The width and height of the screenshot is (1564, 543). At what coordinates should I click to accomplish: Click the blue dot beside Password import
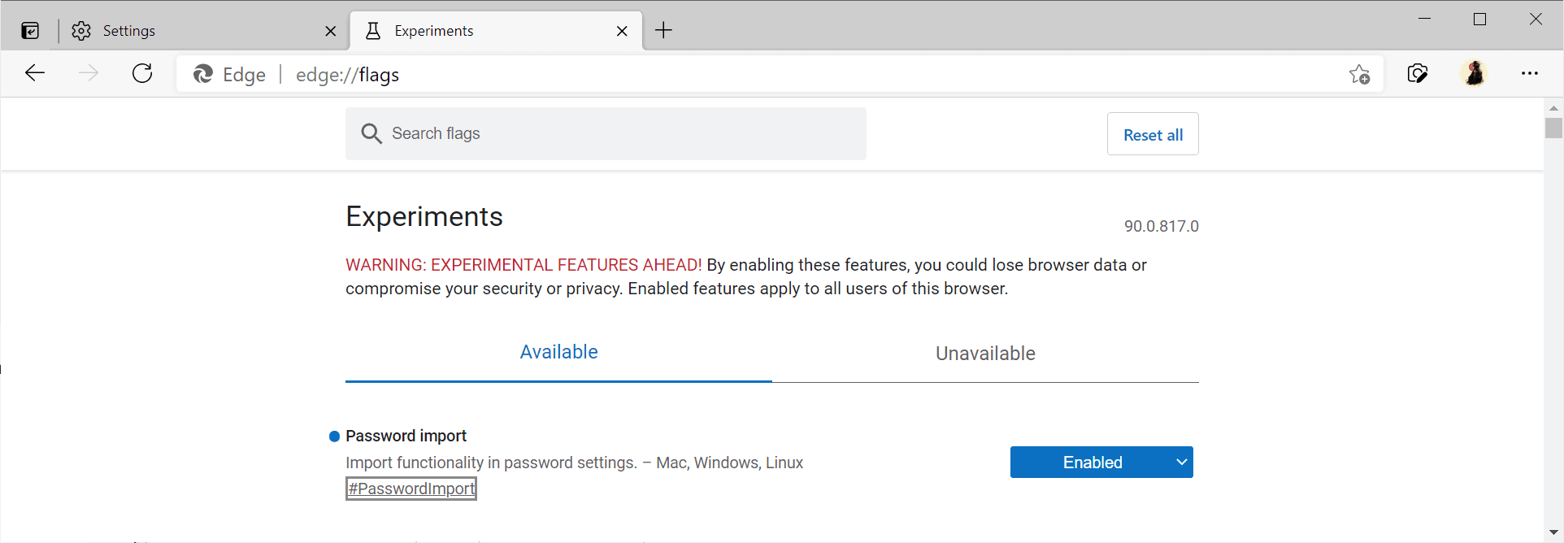tap(334, 437)
